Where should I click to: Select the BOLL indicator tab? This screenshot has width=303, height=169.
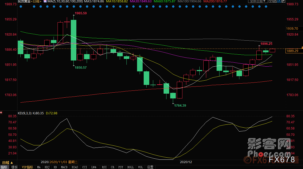point(130,167)
